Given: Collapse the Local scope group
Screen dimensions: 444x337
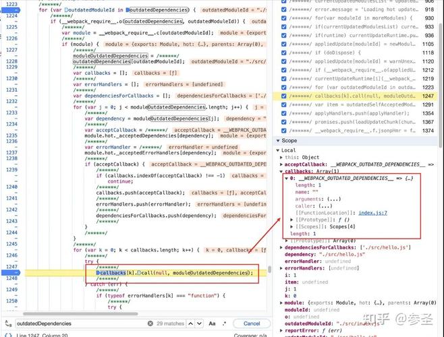Looking at the screenshot, I should (278, 150).
